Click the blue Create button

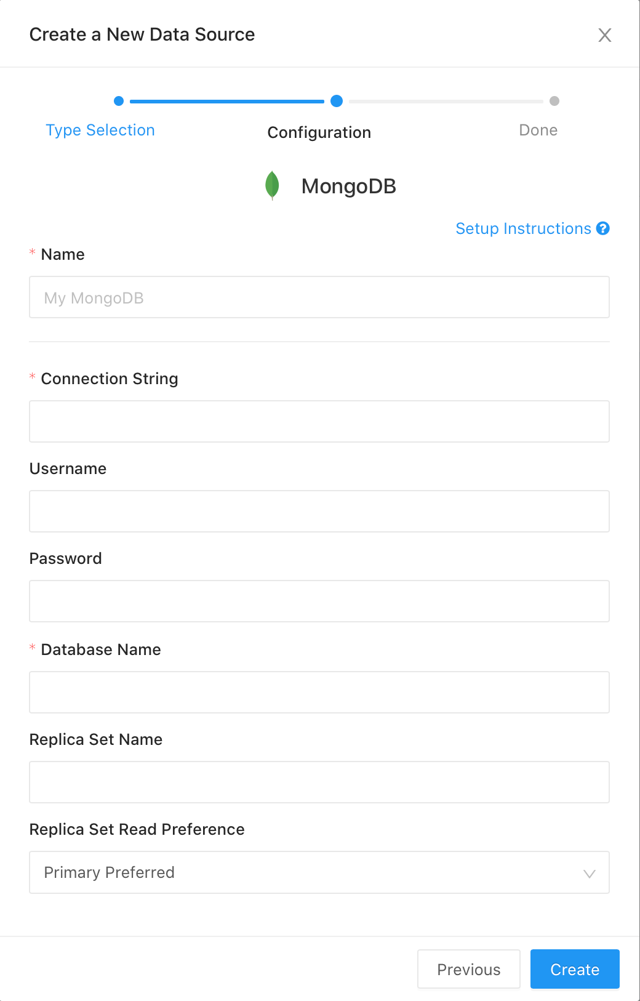pyautogui.click(x=574, y=970)
